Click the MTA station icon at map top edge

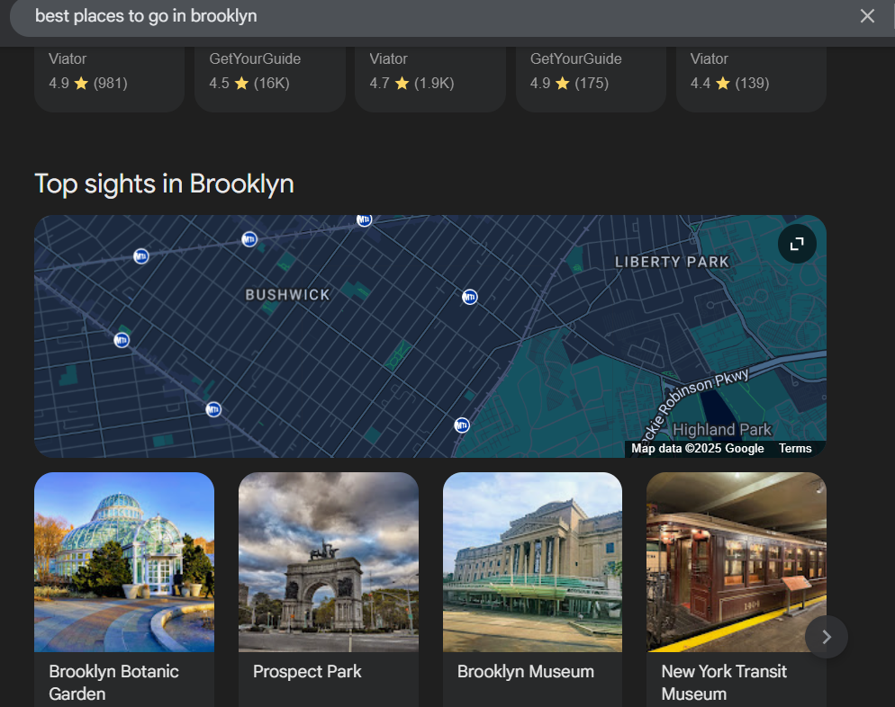pyautogui.click(x=364, y=219)
